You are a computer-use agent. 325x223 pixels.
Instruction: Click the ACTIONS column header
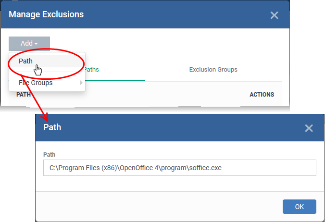click(x=262, y=95)
